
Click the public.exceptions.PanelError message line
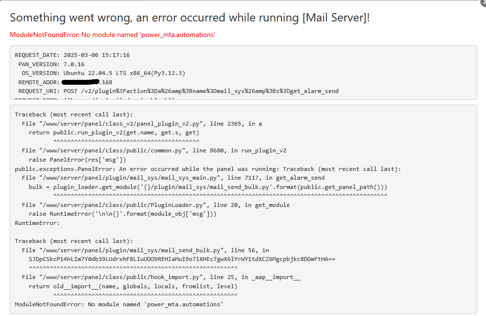tap(207, 169)
